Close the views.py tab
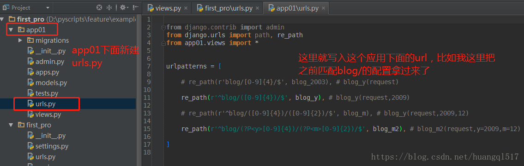Viewport: 524px width, 166px height. (186, 8)
